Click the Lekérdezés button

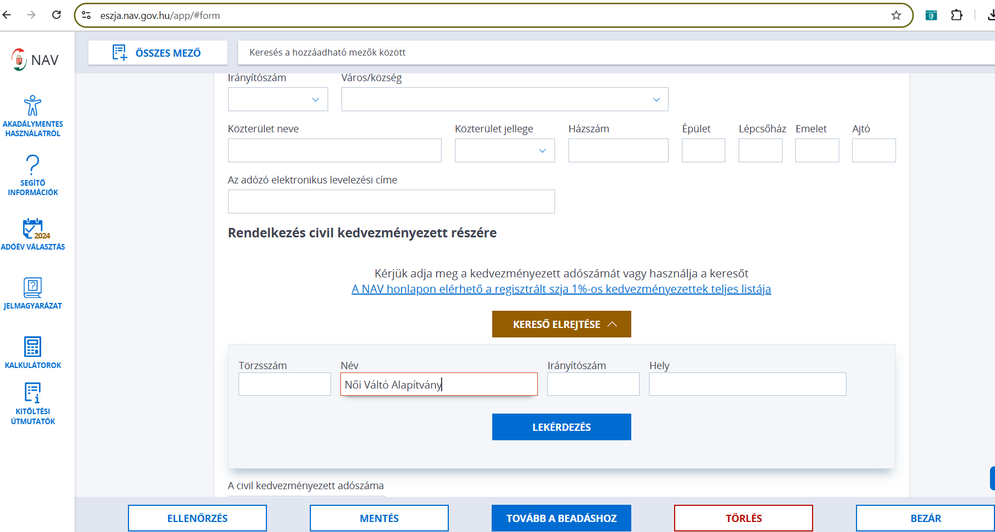(561, 427)
